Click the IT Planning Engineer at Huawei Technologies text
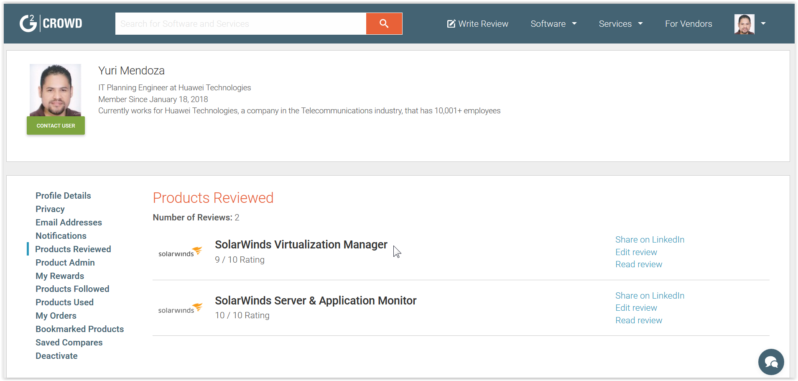The height and width of the screenshot is (381, 798). [x=174, y=87]
